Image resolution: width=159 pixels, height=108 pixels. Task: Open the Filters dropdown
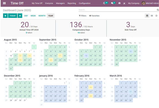(83, 16)
